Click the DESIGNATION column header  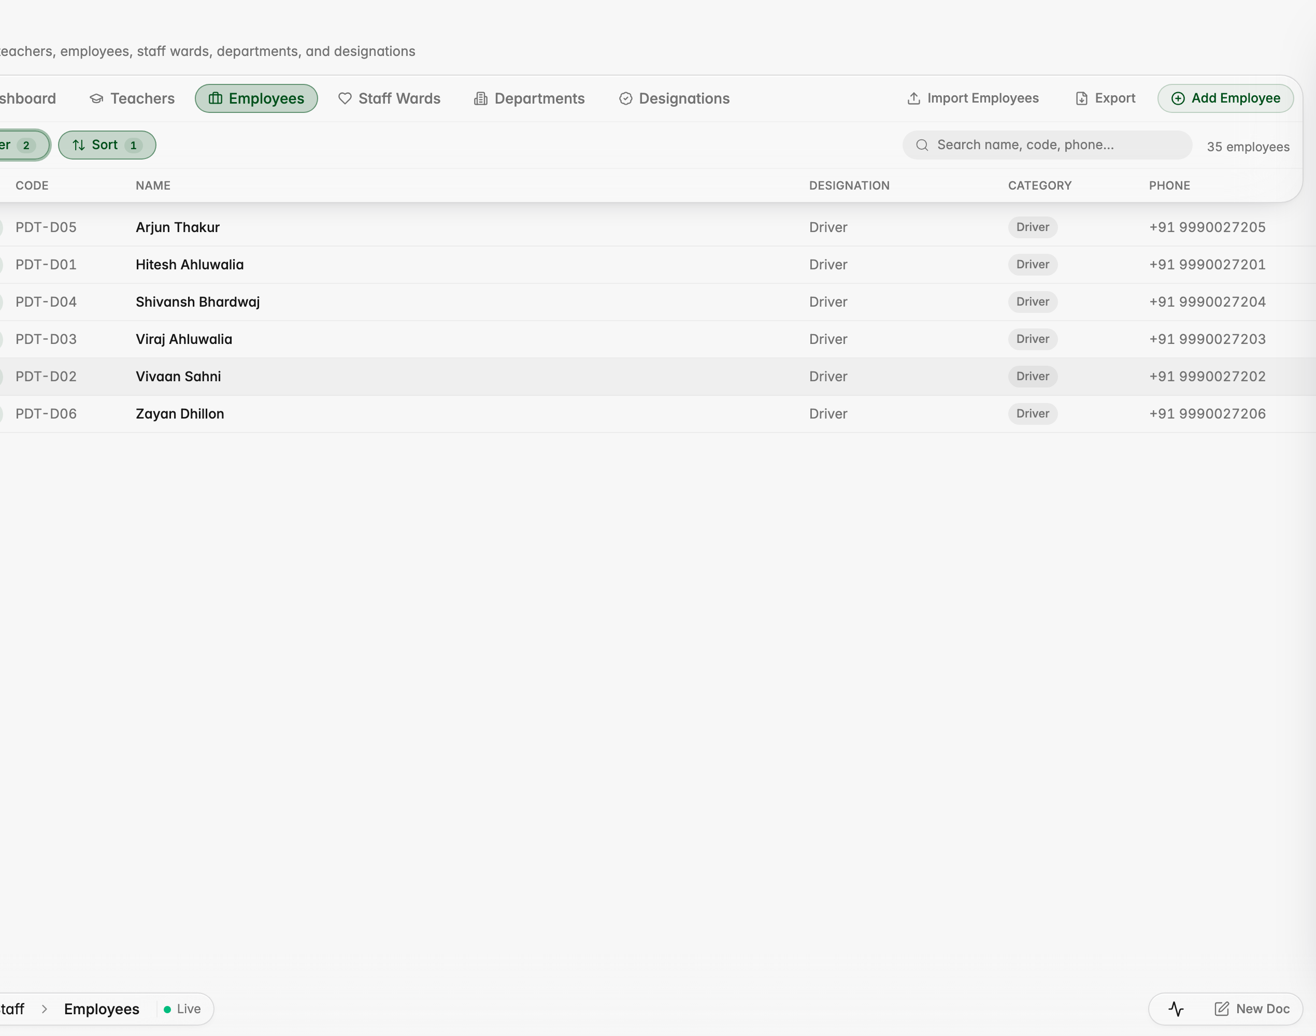click(x=849, y=185)
